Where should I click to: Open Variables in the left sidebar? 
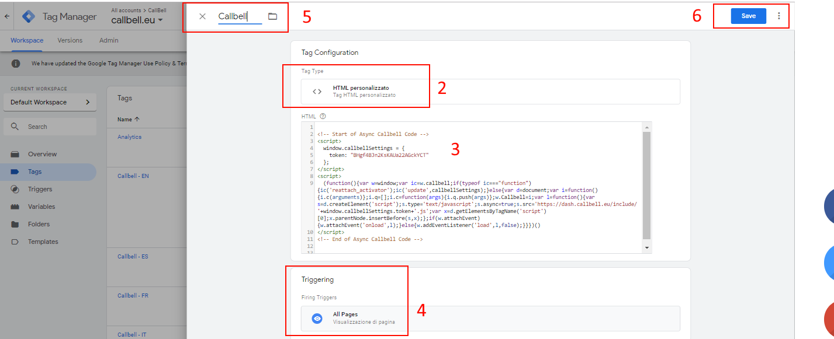[41, 207]
